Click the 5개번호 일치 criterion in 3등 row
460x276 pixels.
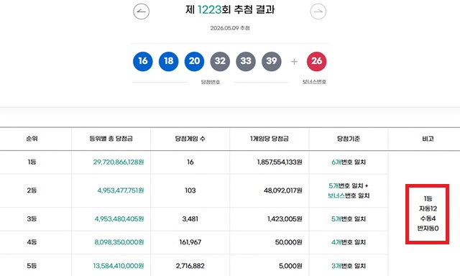coord(349,218)
